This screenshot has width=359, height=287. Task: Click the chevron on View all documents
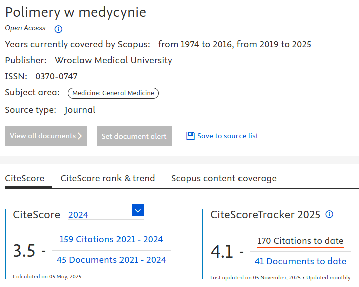(80, 136)
